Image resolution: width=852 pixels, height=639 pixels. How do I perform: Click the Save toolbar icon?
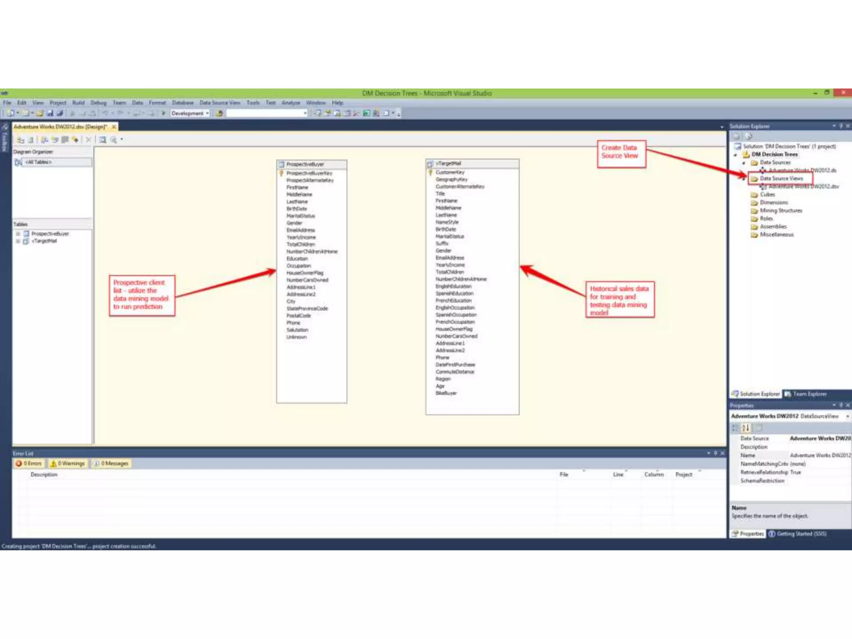pos(50,113)
